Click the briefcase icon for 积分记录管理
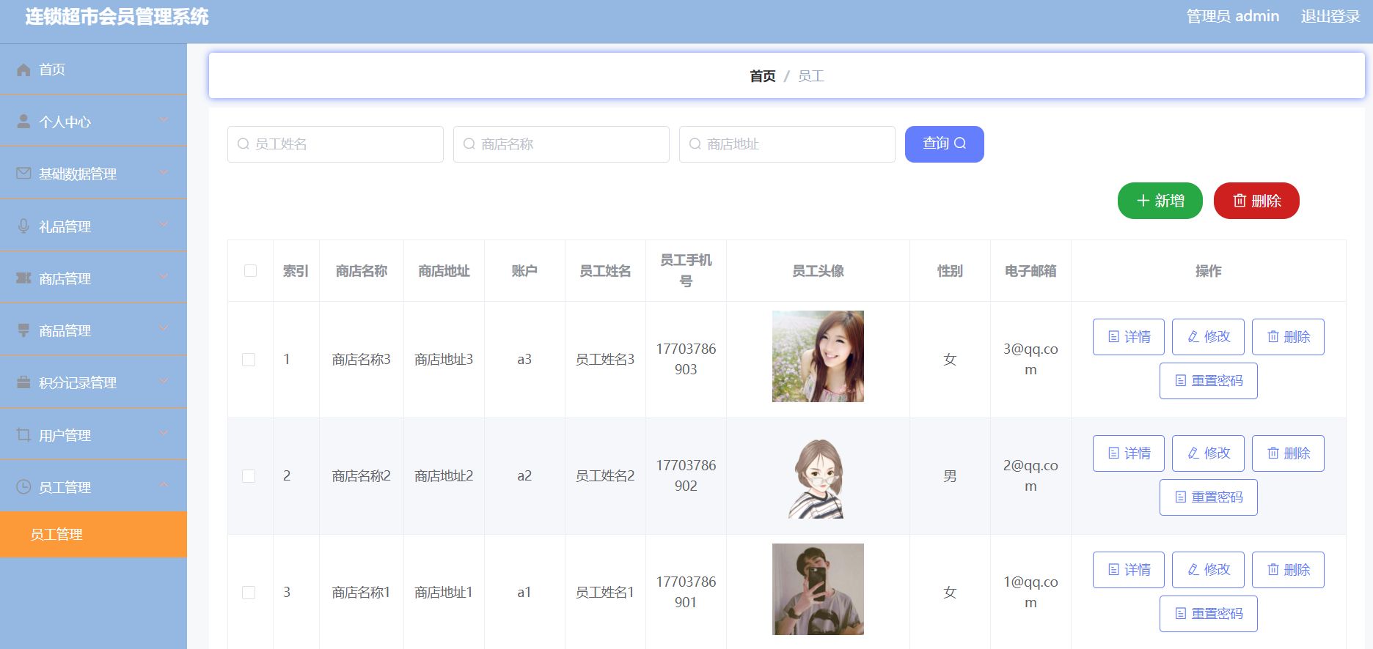Screen dimensions: 1373x649 click(23, 382)
